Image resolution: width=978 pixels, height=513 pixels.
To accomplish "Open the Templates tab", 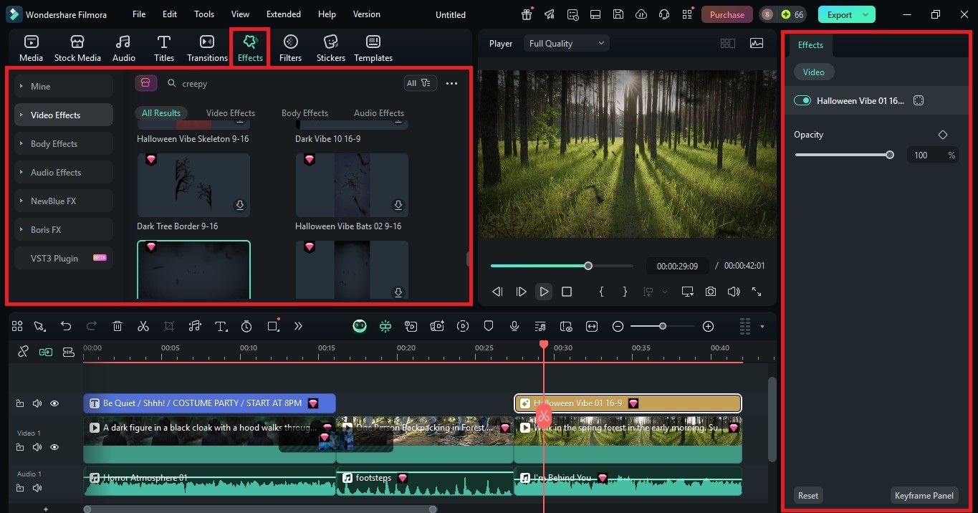I will 373,48.
